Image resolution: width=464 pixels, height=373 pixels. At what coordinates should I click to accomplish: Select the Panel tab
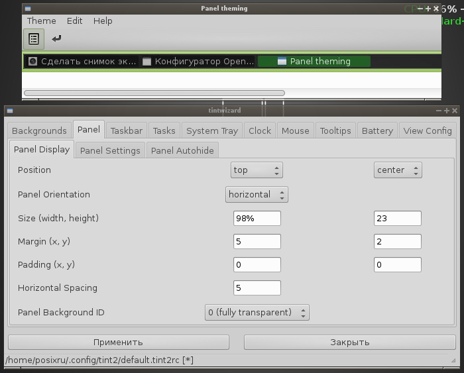click(x=88, y=130)
